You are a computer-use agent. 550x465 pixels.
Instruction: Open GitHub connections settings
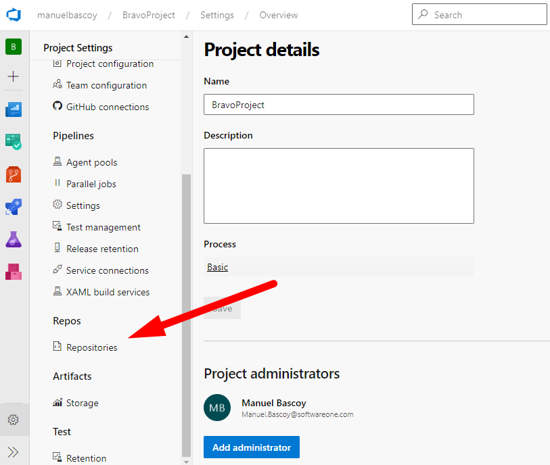(107, 107)
